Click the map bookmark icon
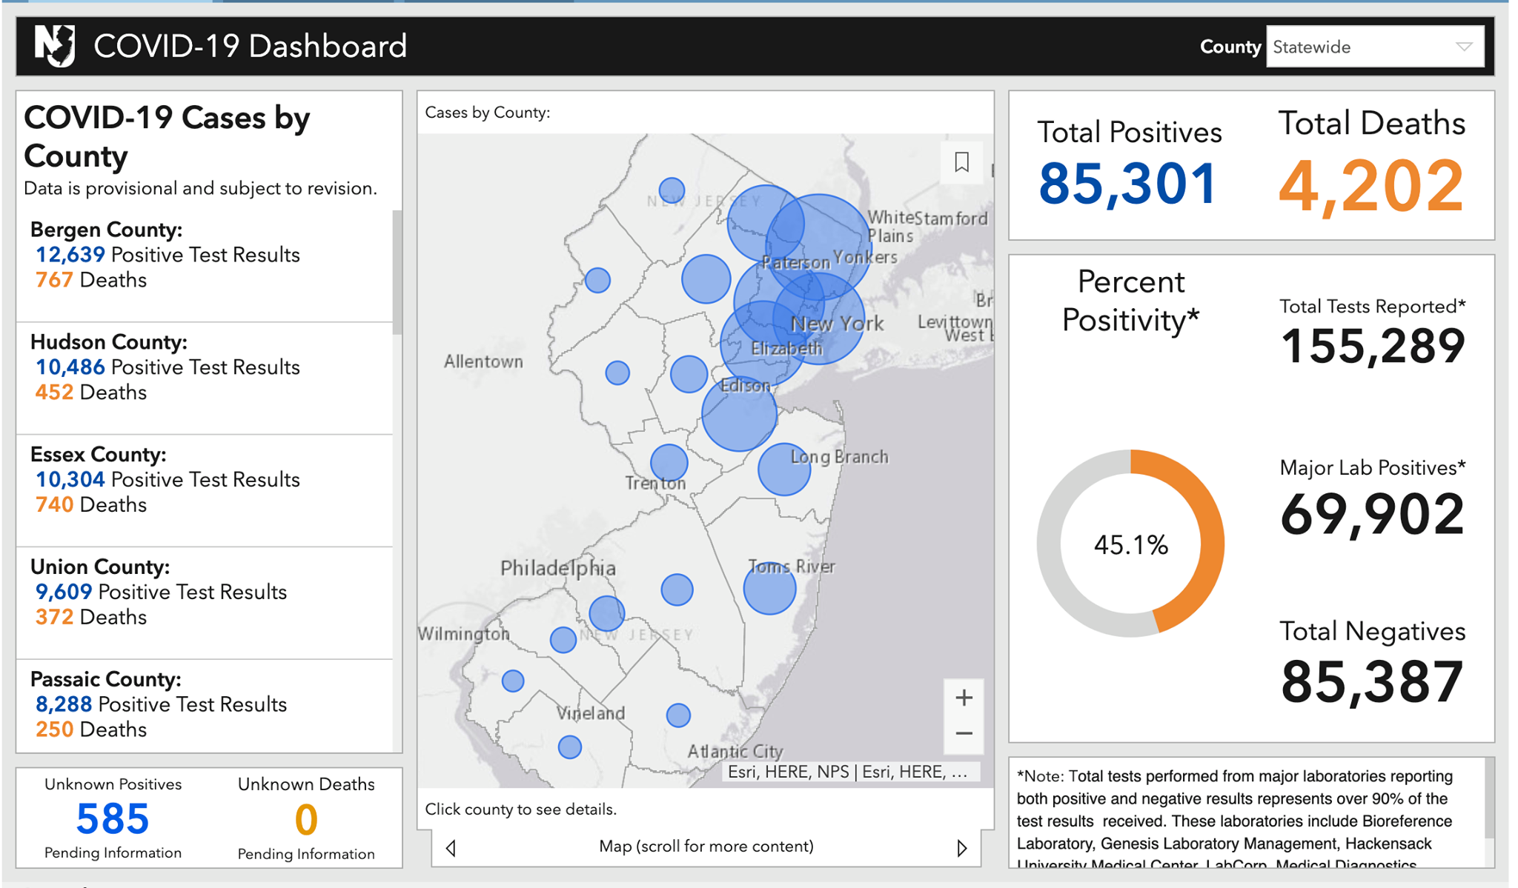This screenshot has height=888, width=1518. [961, 162]
